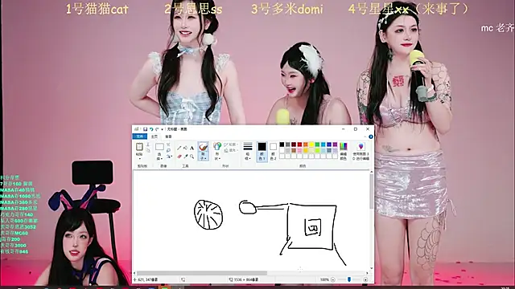Pick the yellow palette swatch

point(311,144)
